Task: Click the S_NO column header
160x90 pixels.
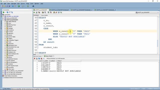Action: pyautogui.click(x=40, y=61)
